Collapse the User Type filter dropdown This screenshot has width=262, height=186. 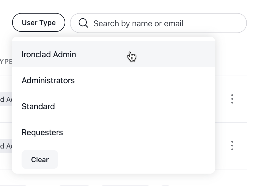click(39, 22)
